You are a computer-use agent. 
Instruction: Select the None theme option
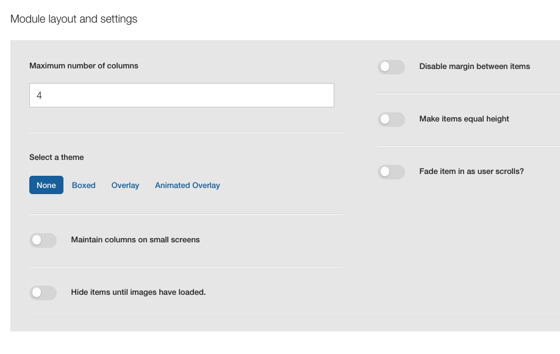46,185
